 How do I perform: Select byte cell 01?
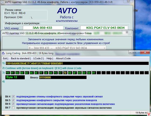(94, 73)
